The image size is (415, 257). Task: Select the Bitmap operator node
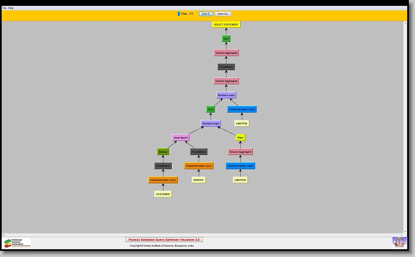click(163, 152)
